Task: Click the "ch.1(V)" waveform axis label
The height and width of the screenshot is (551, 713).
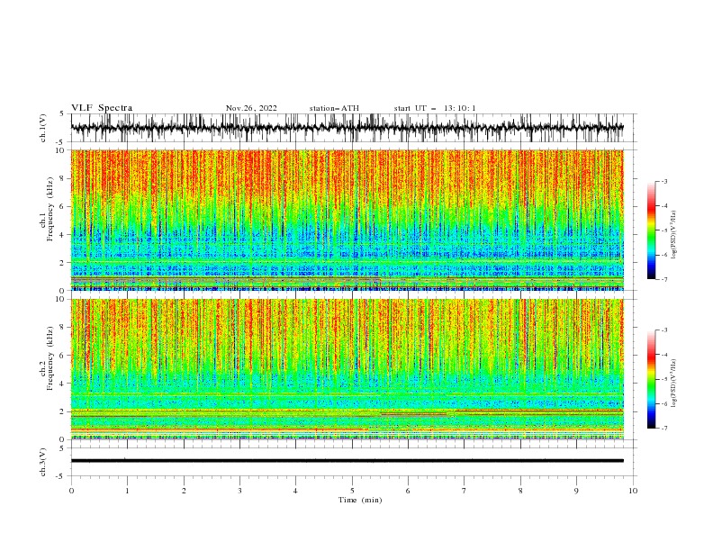Action: coord(43,128)
